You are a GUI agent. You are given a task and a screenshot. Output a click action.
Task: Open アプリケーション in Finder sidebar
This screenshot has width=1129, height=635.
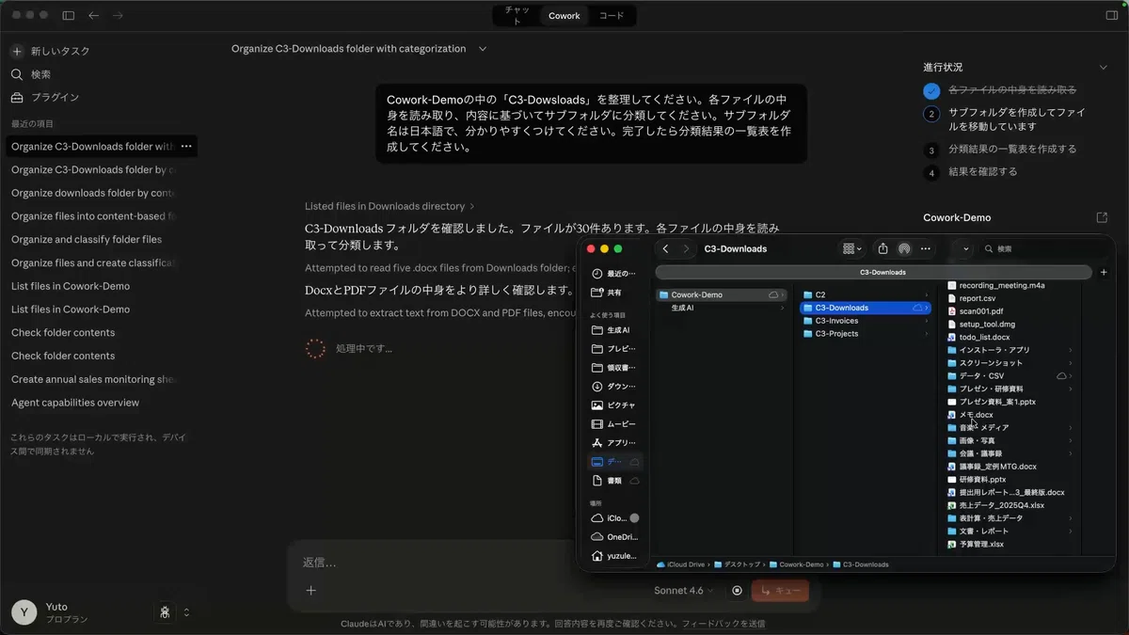point(613,443)
